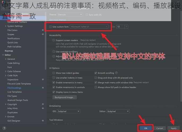Open File and Code Templates page
The height and width of the screenshot is (132, 182).
19,84
